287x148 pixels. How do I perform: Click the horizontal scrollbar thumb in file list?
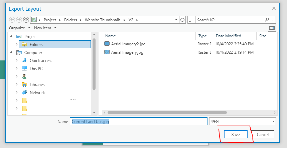pyautogui.click(x=167, y=113)
